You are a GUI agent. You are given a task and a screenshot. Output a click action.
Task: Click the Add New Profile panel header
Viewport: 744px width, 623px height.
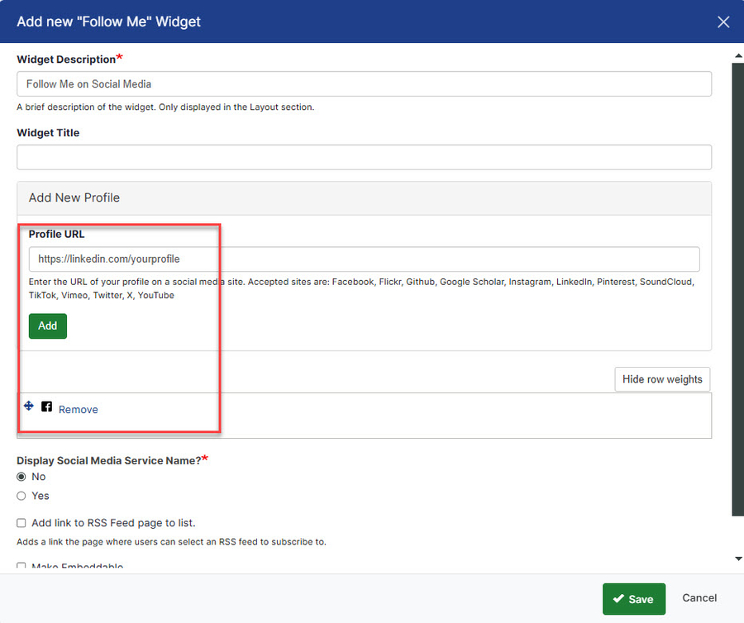[364, 198]
